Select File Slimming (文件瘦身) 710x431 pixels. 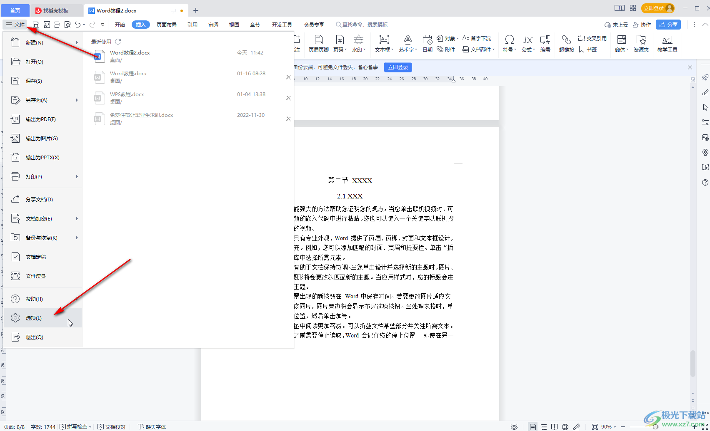[x=42, y=276]
